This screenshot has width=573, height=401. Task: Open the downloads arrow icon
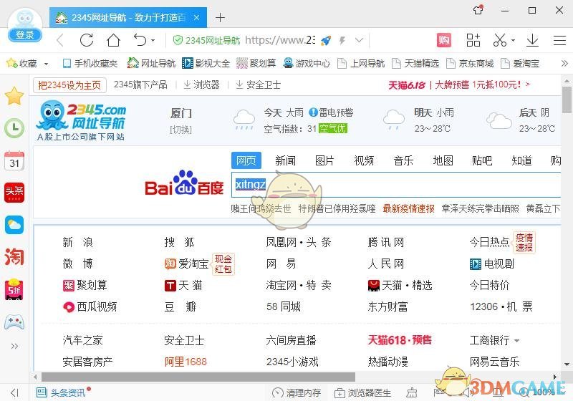point(532,40)
